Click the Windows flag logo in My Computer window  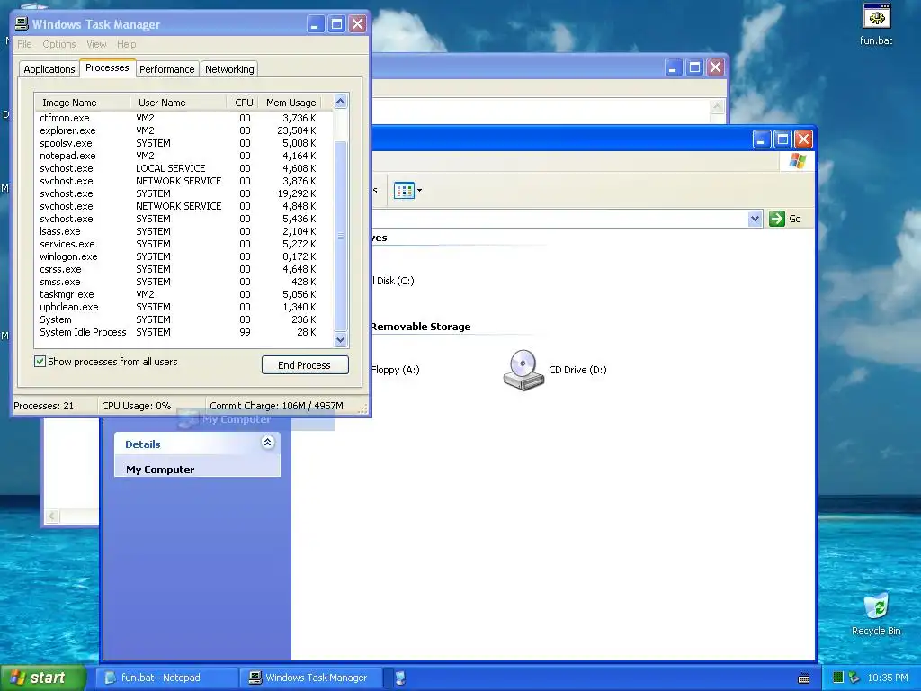coord(797,161)
